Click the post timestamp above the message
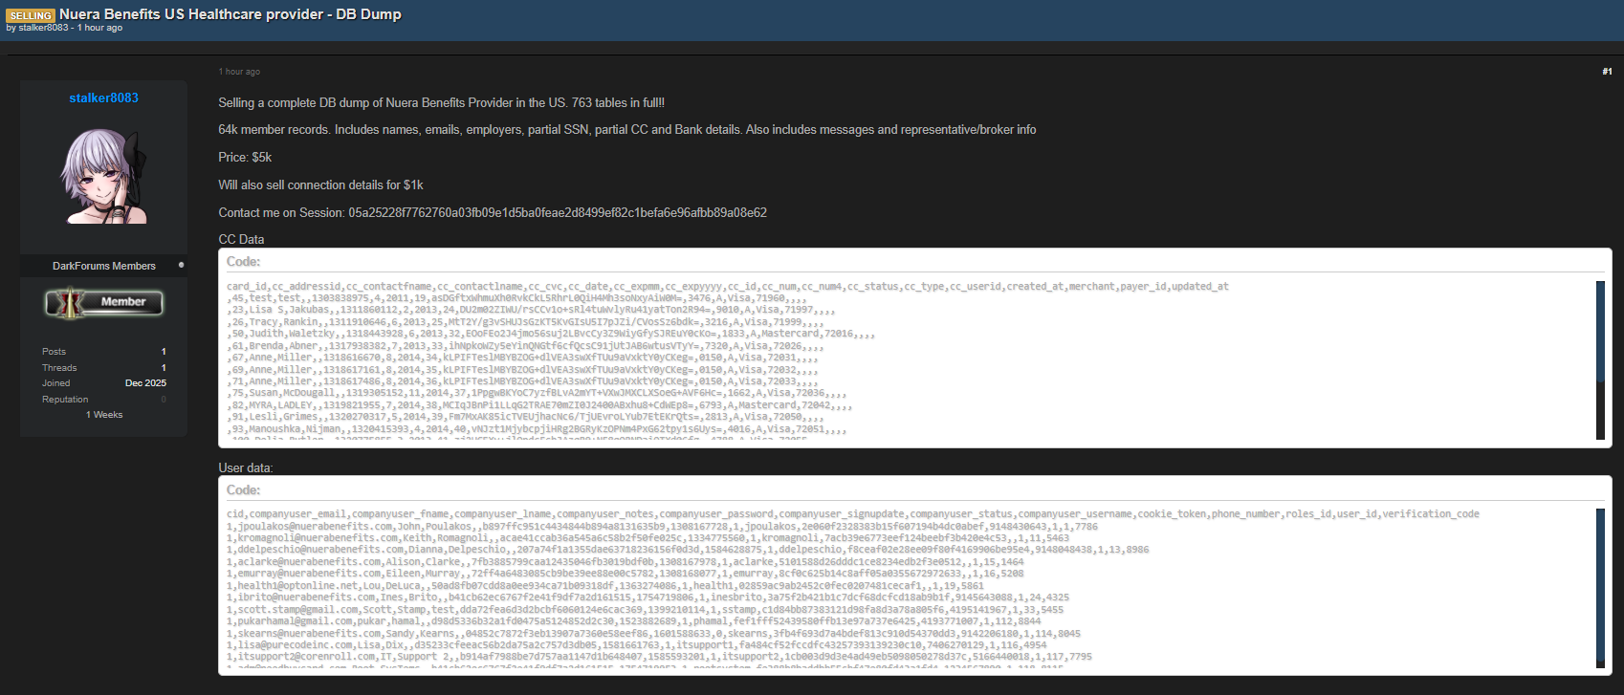This screenshot has height=695, width=1624. (x=239, y=72)
